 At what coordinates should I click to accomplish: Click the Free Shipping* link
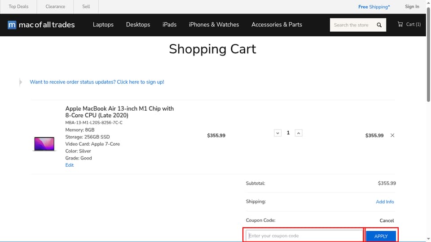[x=374, y=7]
